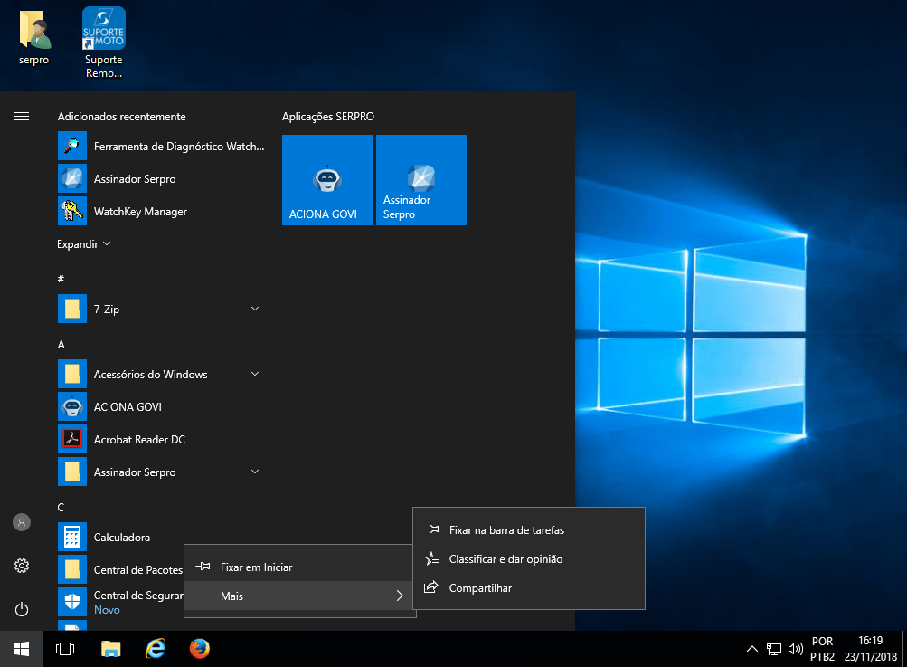
Task: Open the WatchKey Manager app icon
Action: [72, 212]
